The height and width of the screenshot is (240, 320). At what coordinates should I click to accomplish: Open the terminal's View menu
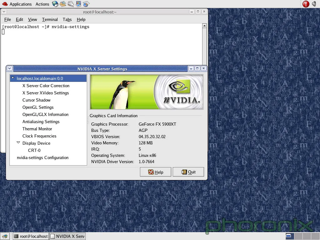tap(32, 19)
